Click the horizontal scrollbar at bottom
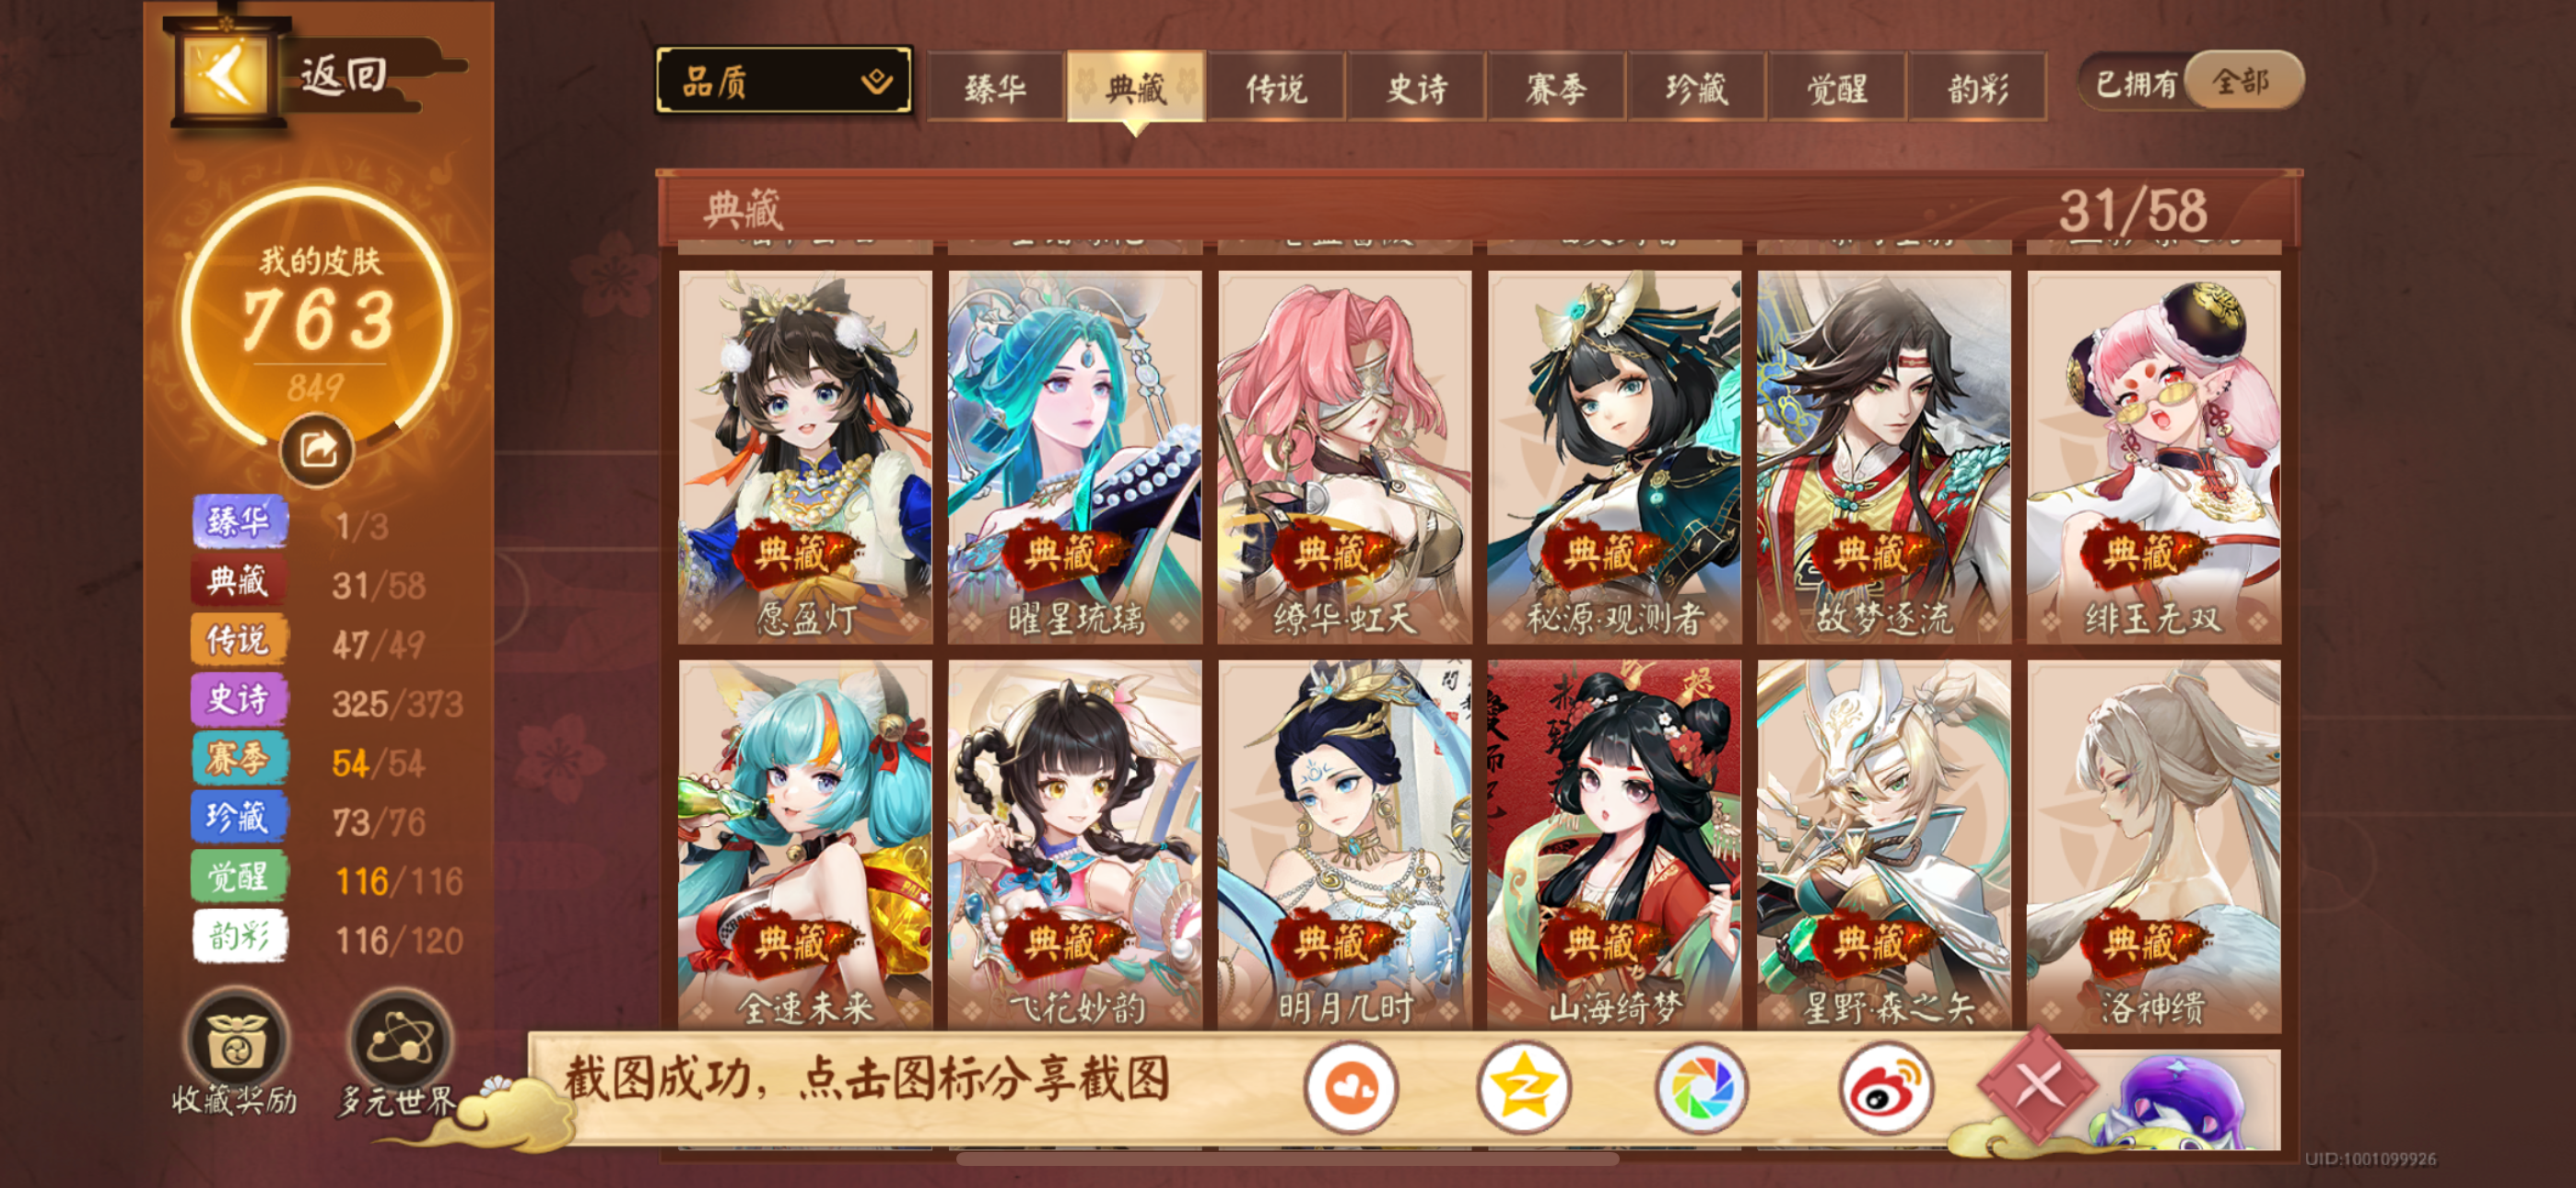Screen dimensions: 2576x1188 pos(1288,1159)
